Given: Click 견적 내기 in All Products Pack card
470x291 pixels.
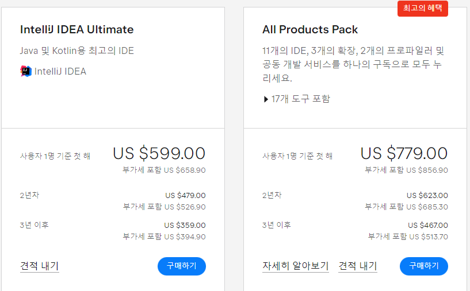Looking at the screenshot, I should point(358,266).
